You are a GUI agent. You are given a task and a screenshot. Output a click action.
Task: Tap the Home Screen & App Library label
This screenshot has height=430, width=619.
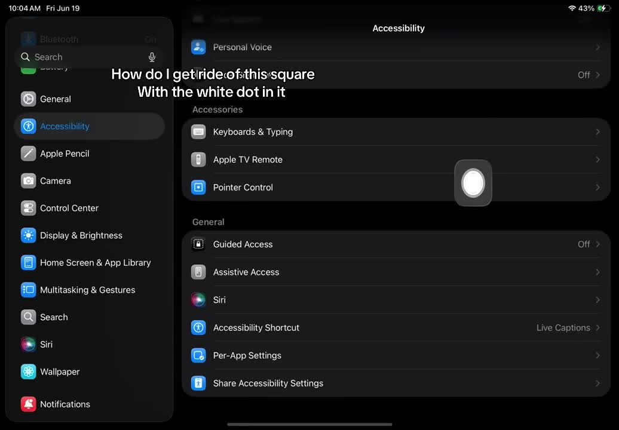(x=96, y=263)
